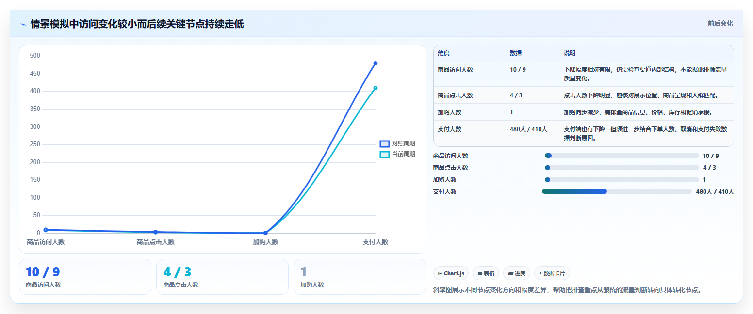Screen dimensions: 753x314
Task: Click the 商品点击人数 x-axis label
Action: (156, 242)
